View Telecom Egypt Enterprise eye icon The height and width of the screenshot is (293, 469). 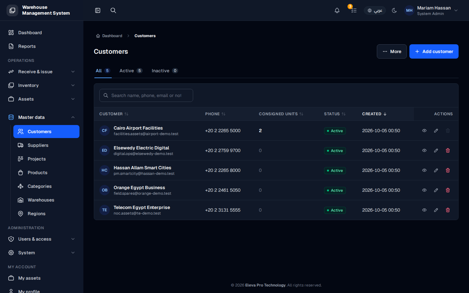pos(424,210)
